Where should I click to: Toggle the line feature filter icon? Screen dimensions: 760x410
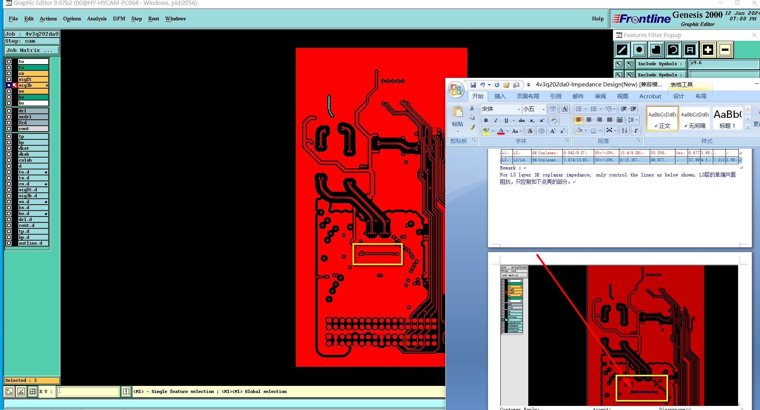pyautogui.click(x=622, y=50)
